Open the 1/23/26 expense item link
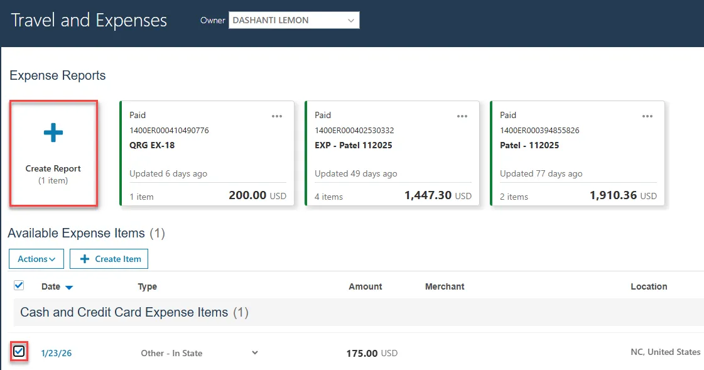Viewport: 704px width, 370px height. pyautogui.click(x=57, y=353)
